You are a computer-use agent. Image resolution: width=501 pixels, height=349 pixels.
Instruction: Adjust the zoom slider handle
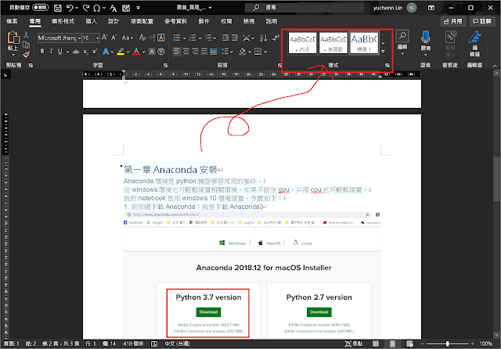447,344
